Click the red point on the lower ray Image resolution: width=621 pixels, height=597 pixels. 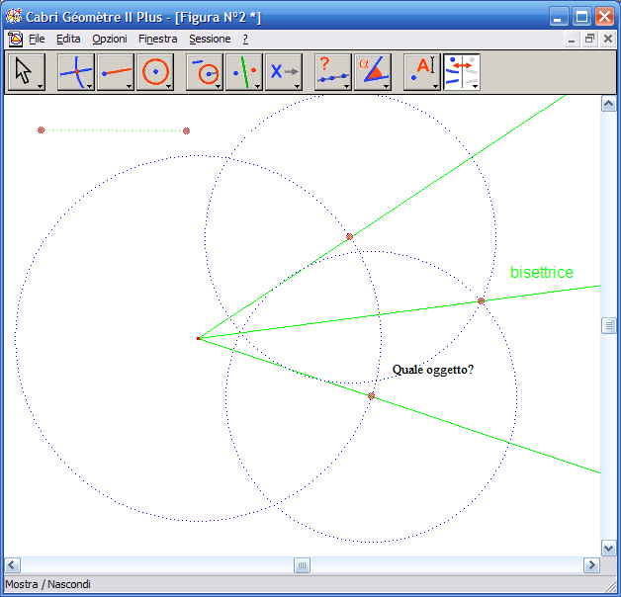[371, 396]
